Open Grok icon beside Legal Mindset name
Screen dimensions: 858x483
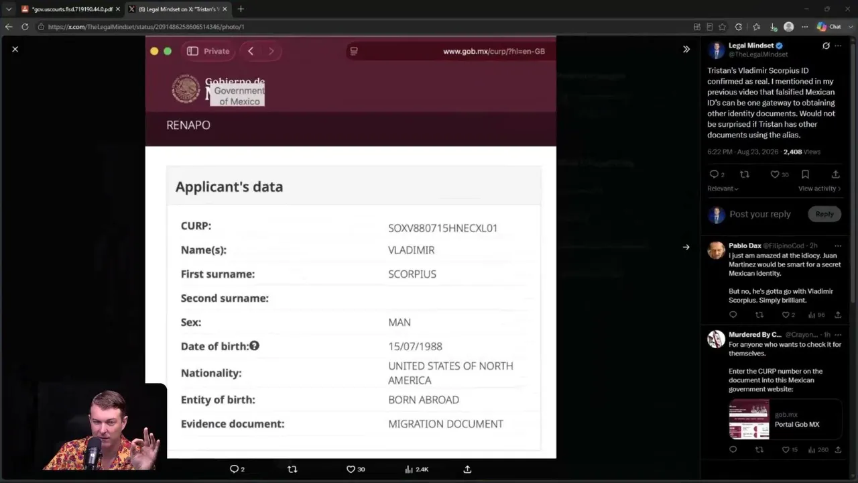tap(826, 46)
